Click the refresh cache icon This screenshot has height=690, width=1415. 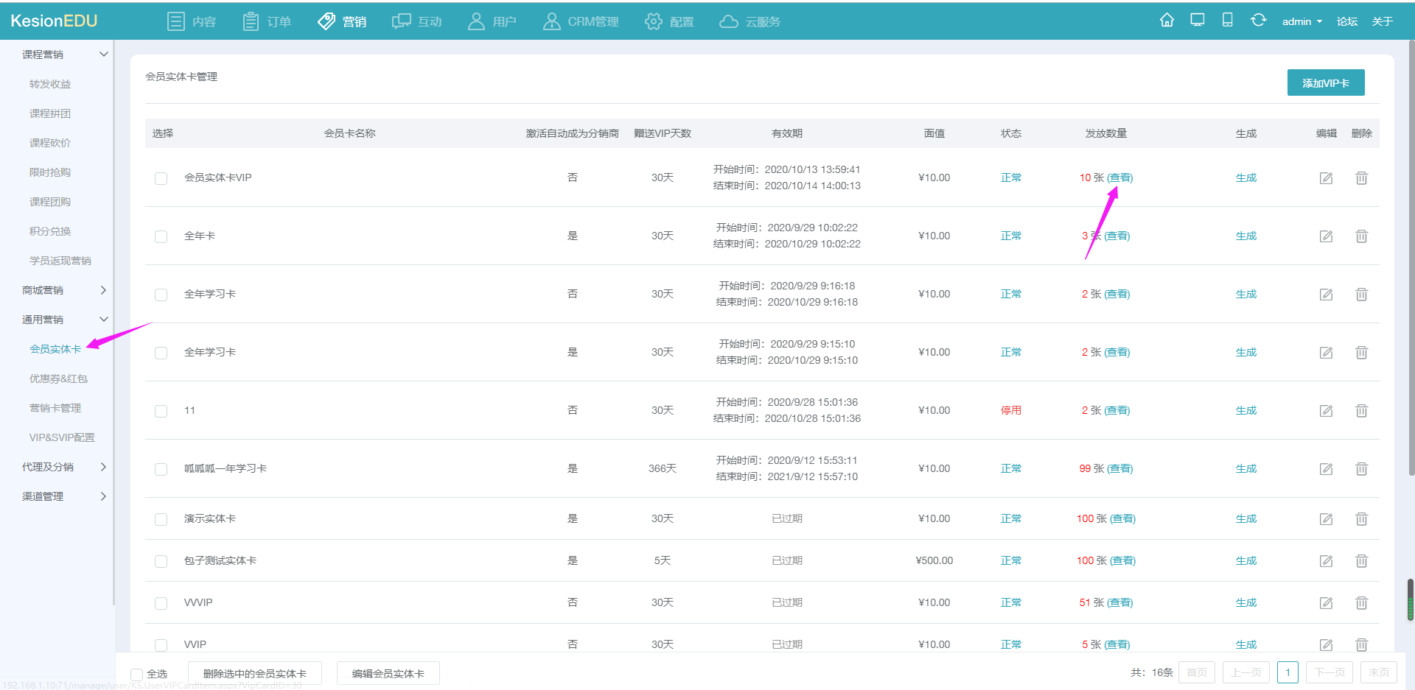1258,20
